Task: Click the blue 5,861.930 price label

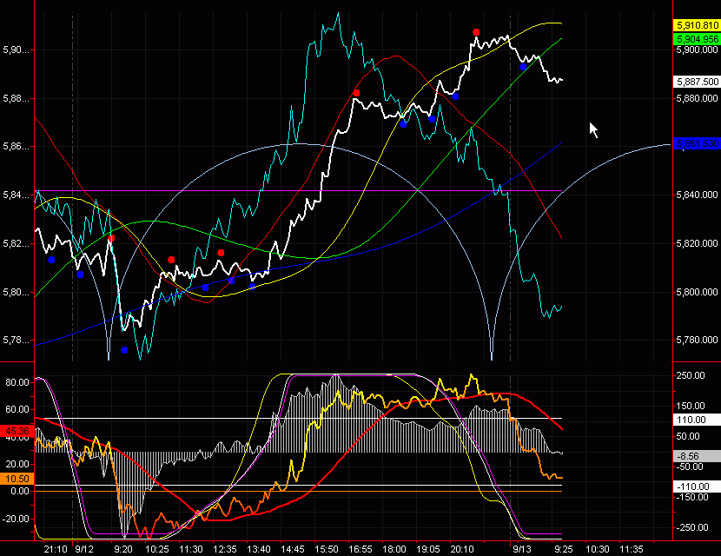Action: coord(696,143)
